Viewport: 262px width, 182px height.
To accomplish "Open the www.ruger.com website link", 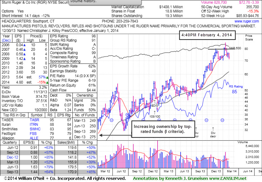I will point(247,21).
